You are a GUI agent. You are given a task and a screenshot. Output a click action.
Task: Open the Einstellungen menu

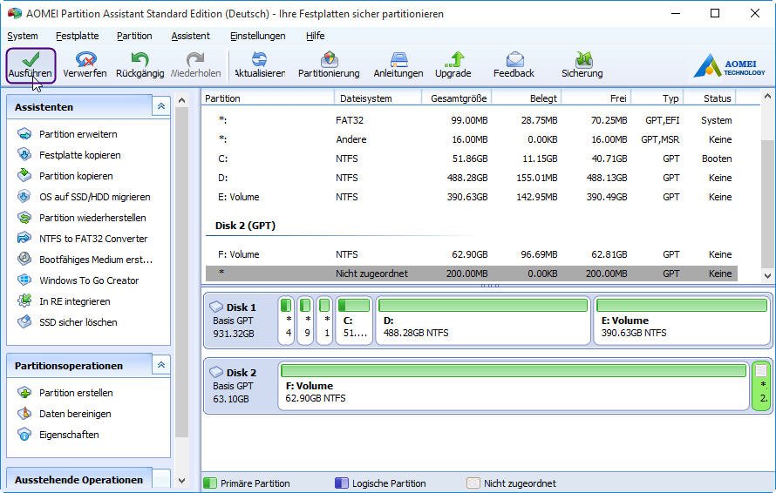(x=258, y=36)
